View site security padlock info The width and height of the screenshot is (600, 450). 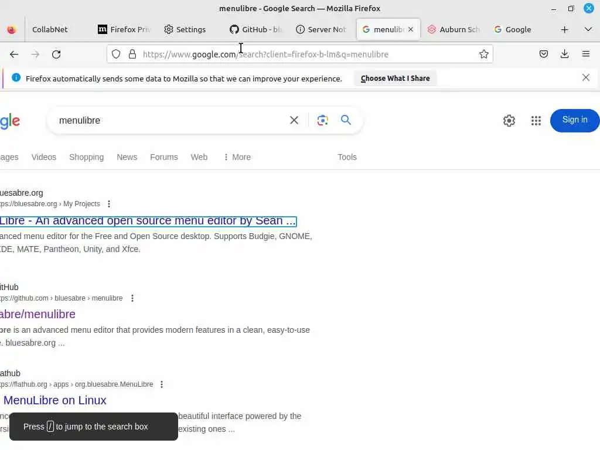coord(132,54)
